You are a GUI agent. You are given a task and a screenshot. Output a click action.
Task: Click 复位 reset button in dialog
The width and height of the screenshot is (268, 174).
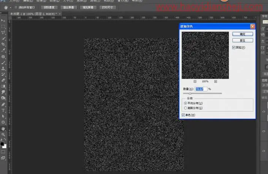pos(243,40)
